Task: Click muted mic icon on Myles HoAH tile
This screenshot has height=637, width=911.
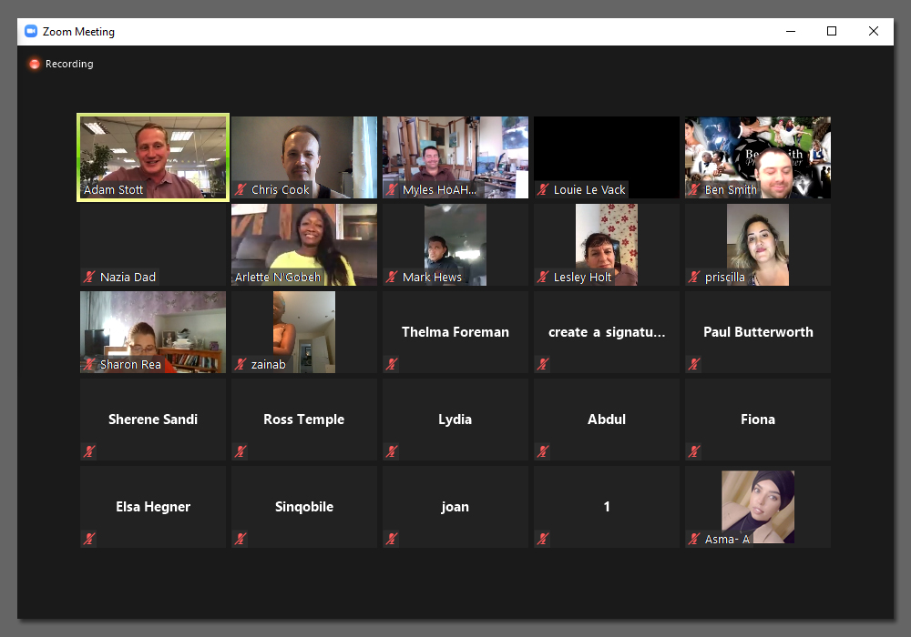Action: point(392,189)
